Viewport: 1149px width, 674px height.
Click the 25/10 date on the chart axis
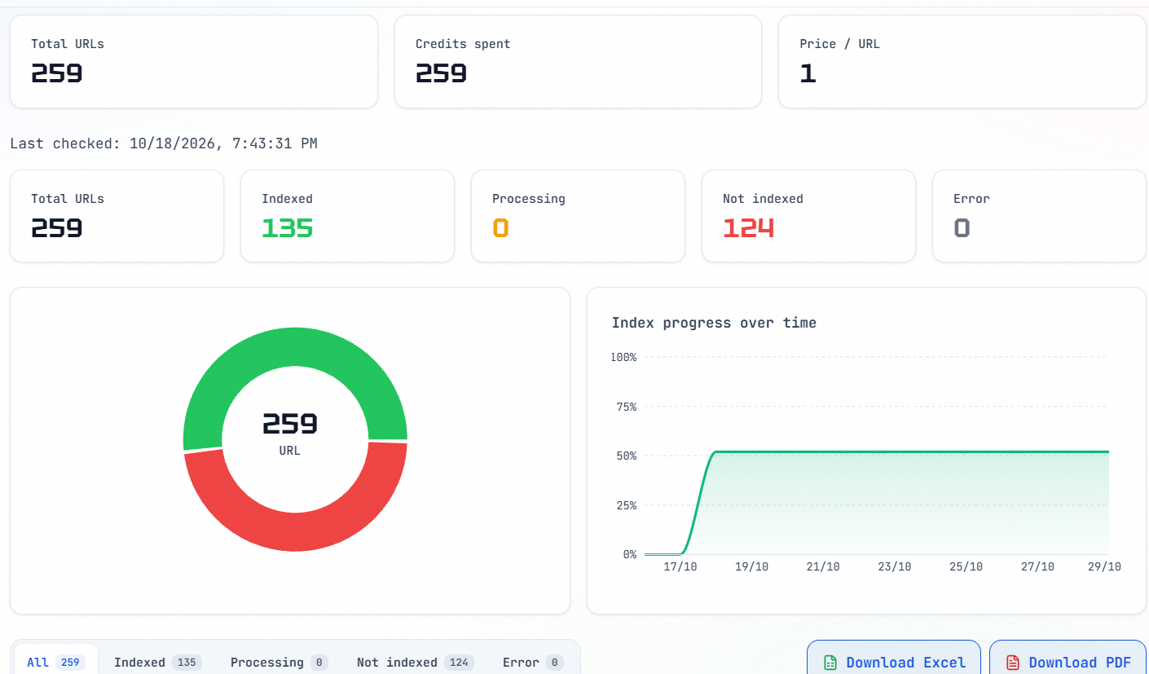tap(966, 566)
